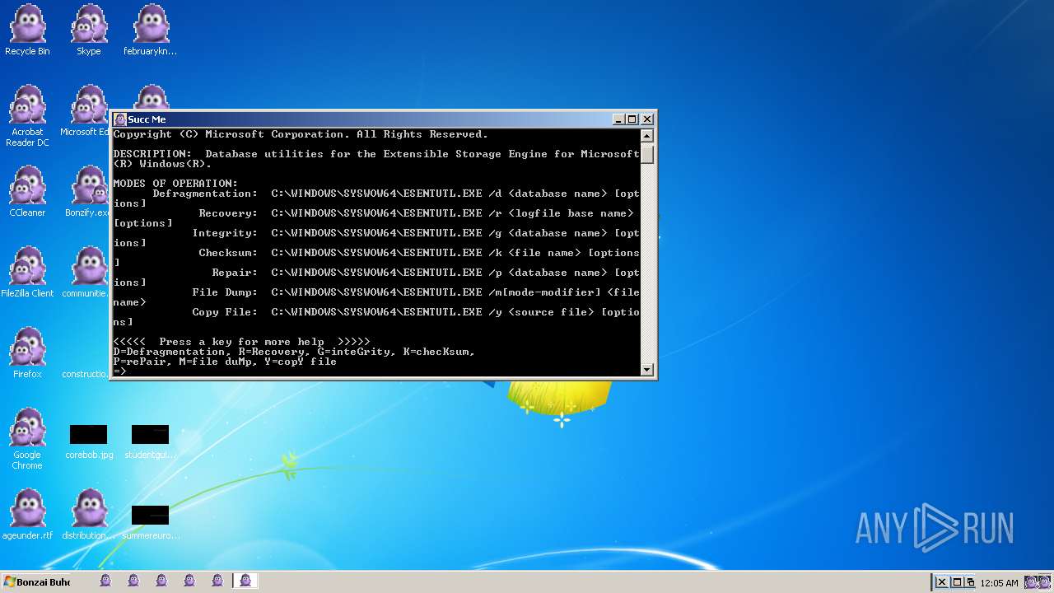Click the first pinned taskbar Bonzi icon
This screenshot has height=593, width=1054.
point(105,581)
